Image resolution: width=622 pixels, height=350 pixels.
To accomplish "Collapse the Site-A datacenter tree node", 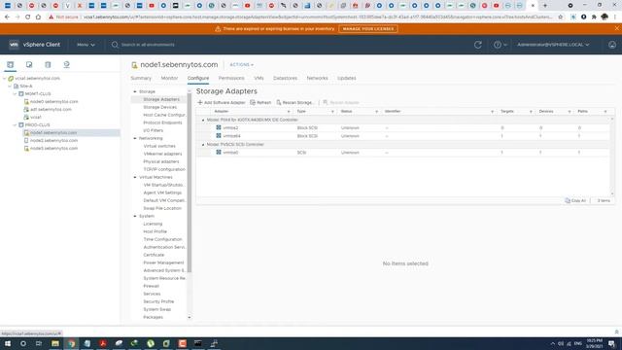I will click(10, 87).
